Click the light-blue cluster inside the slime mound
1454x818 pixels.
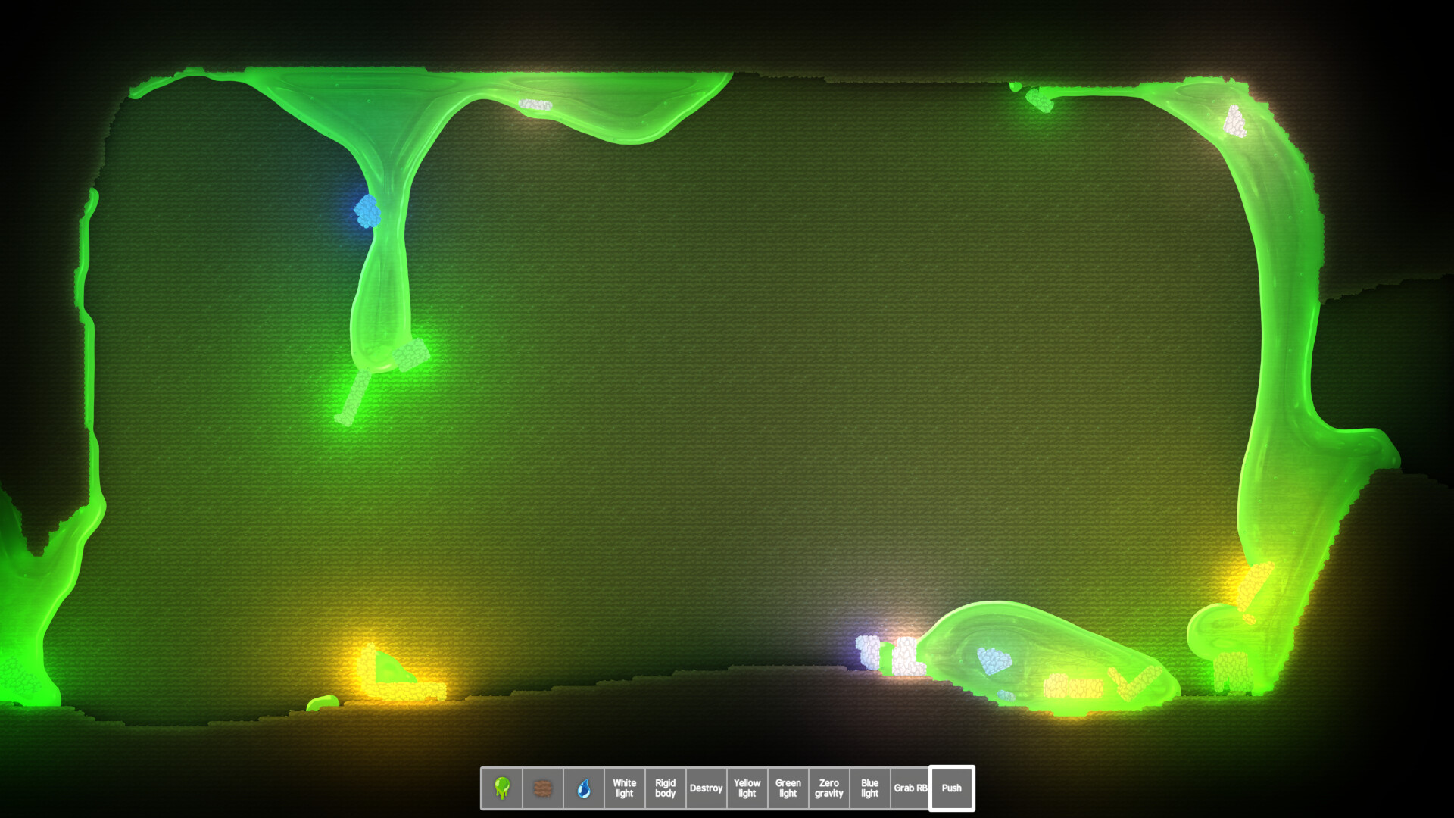click(994, 660)
